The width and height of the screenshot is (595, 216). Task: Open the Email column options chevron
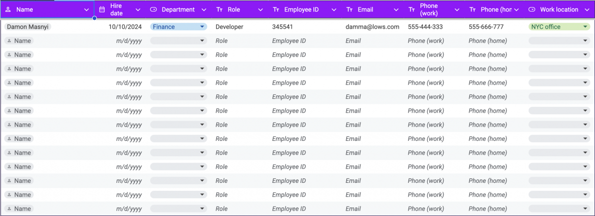tap(396, 9)
